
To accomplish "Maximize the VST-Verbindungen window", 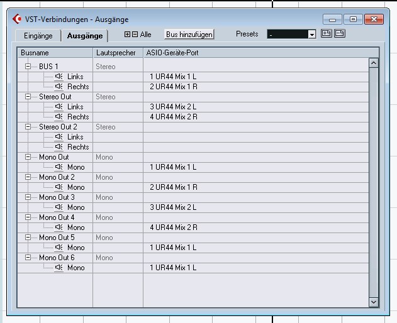I will (x=353, y=19).
